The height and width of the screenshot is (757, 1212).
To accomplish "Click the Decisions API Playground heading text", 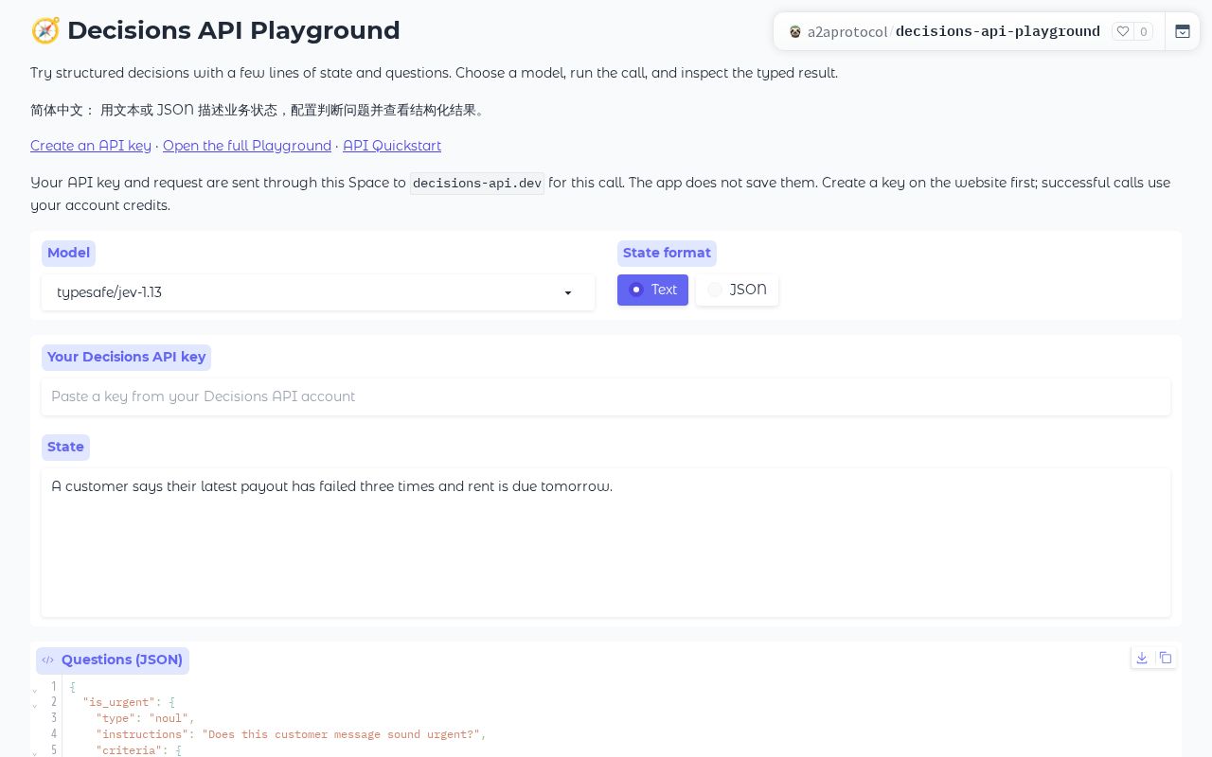I will tap(234, 30).
